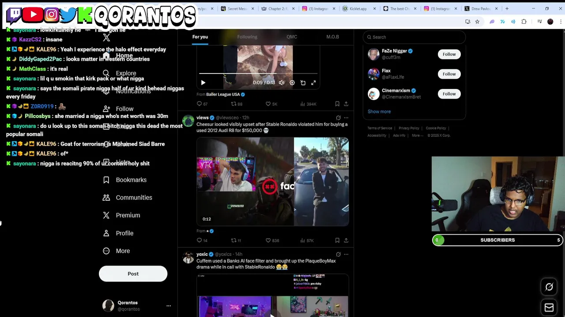
Task: Follow the @cuff3m account
Action: pyautogui.click(x=449, y=54)
